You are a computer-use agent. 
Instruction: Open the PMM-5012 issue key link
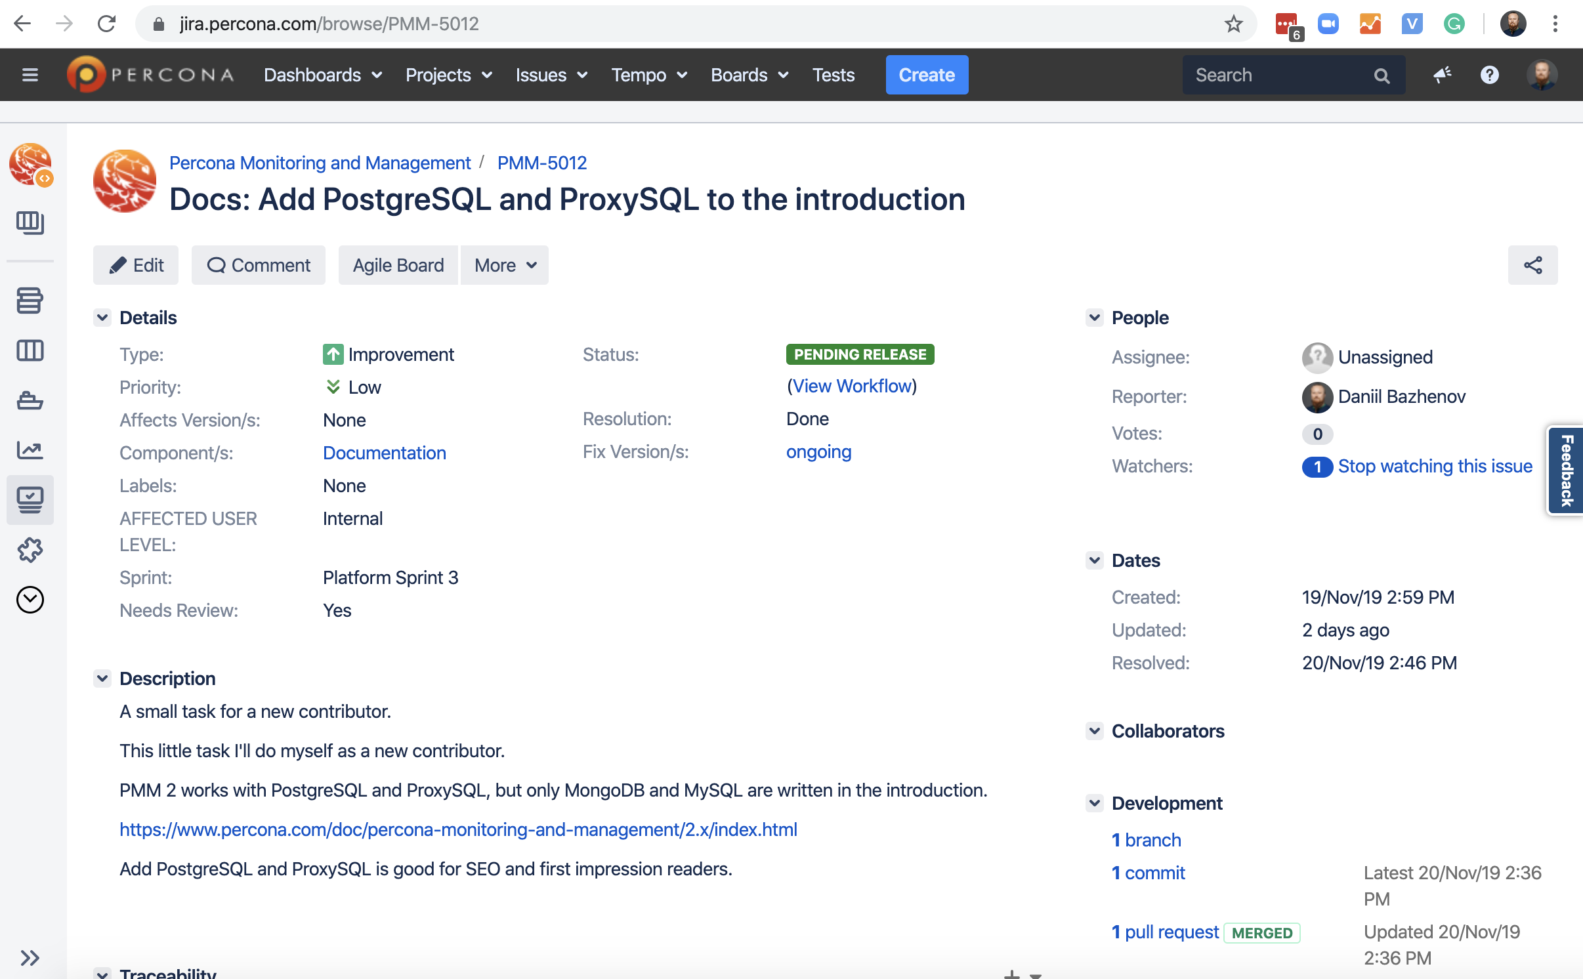coord(542,163)
